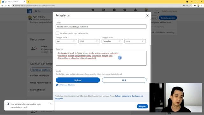This screenshot has width=204, height=115.
Task: Go to LinkedIn Home icon
Action: click(93, 10)
